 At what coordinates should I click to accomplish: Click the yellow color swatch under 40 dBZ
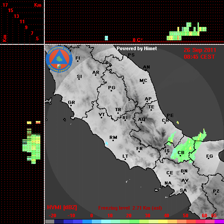coord(163,221)
